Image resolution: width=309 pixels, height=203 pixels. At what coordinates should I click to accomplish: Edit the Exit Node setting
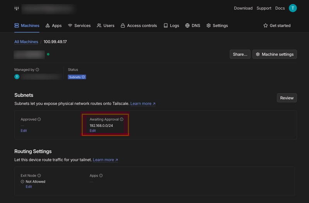[29, 187]
